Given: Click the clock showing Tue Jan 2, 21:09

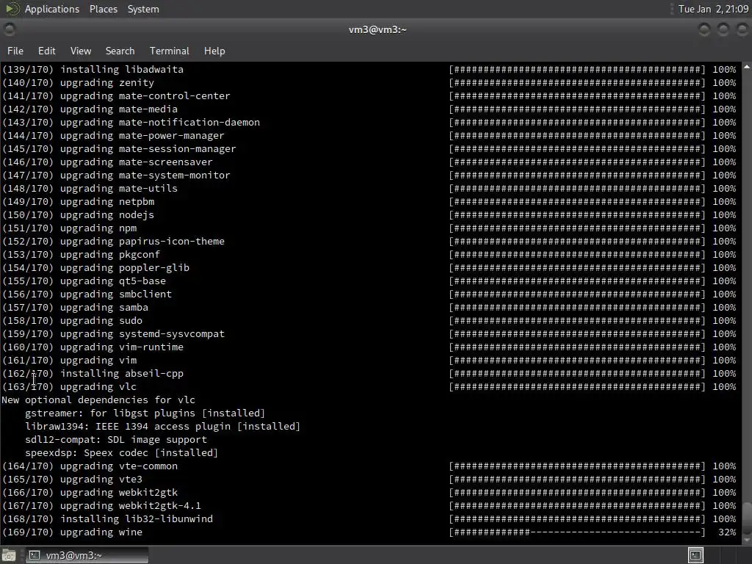Looking at the screenshot, I should pyautogui.click(x=713, y=9).
